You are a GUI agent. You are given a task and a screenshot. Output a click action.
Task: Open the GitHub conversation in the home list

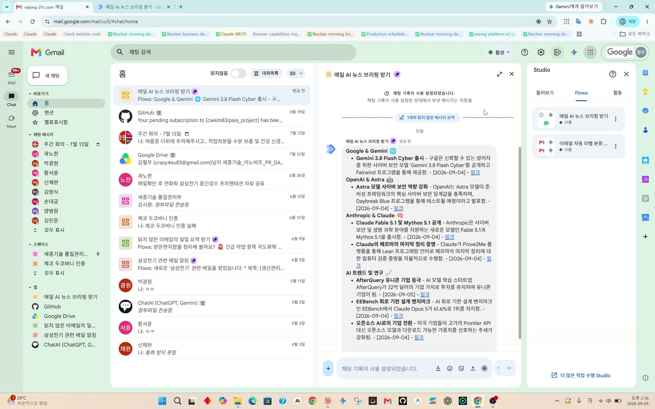[212, 117]
